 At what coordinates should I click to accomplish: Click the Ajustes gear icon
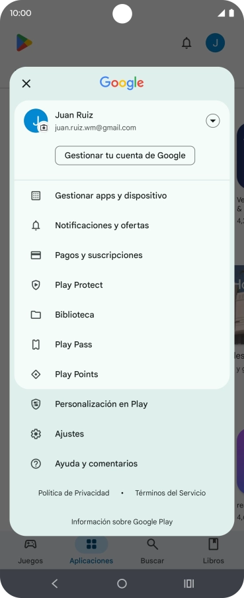point(36,434)
